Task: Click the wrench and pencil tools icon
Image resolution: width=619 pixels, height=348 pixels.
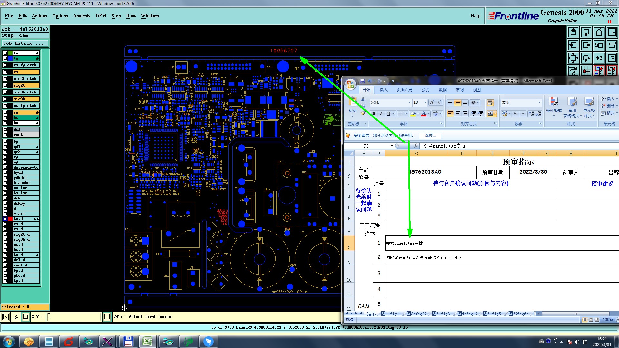Action: click(573, 71)
